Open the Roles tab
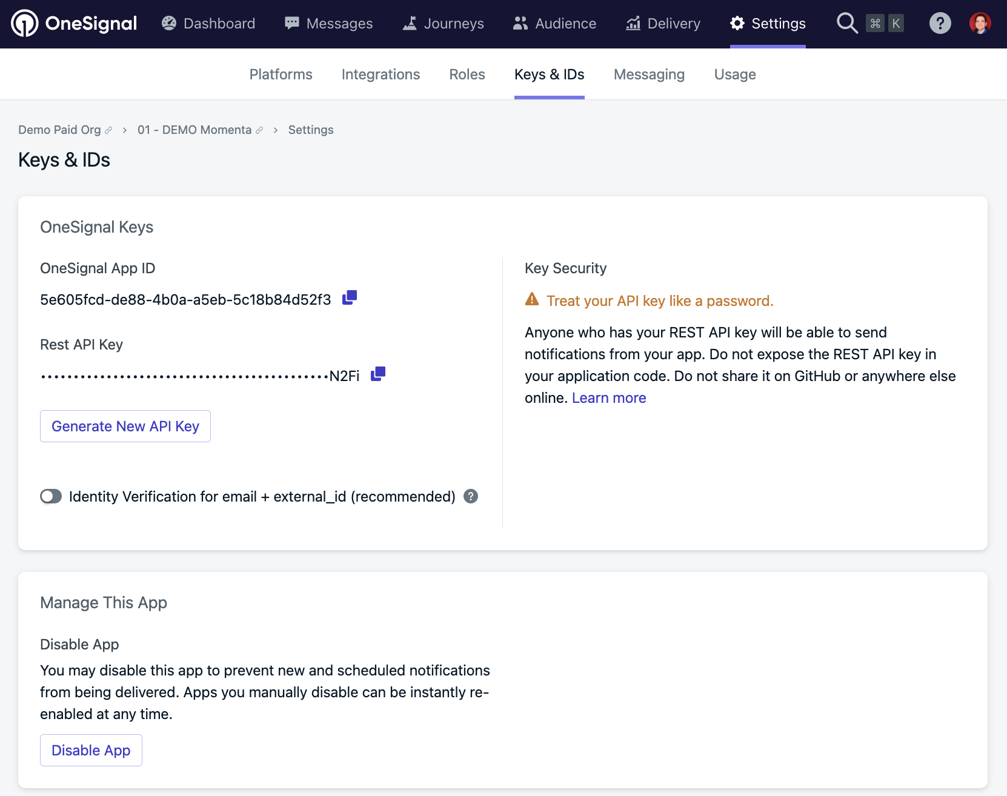This screenshot has height=796, width=1007. (x=467, y=75)
